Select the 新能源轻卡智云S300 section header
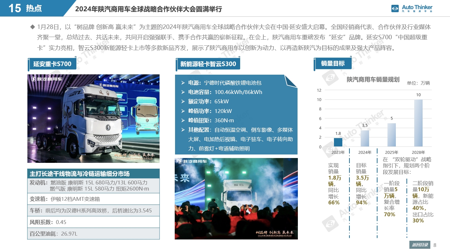 point(208,64)
